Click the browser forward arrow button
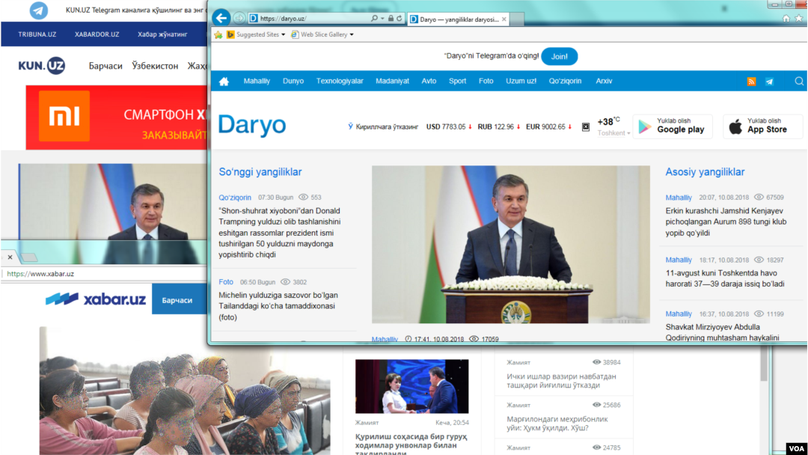 (239, 18)
